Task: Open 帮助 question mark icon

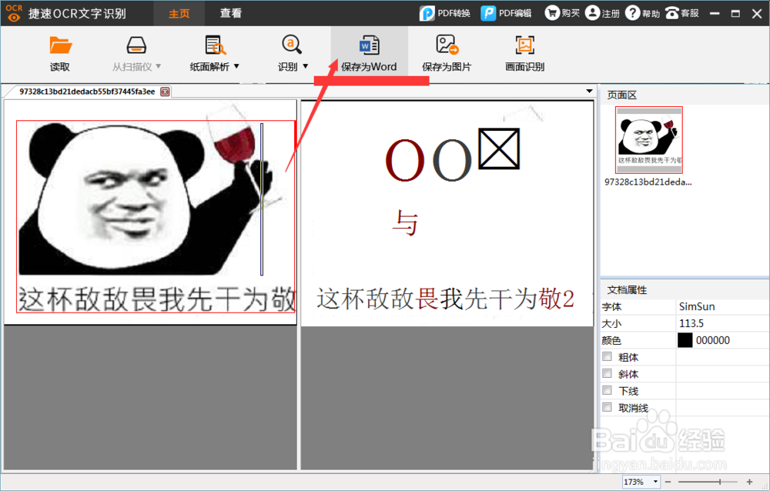Action: pyautogui.click(x=632, y=13)
